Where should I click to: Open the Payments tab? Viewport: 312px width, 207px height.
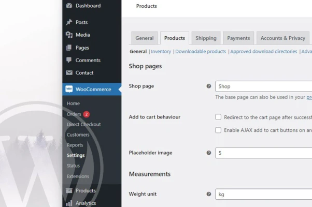(x=238, y=38)
